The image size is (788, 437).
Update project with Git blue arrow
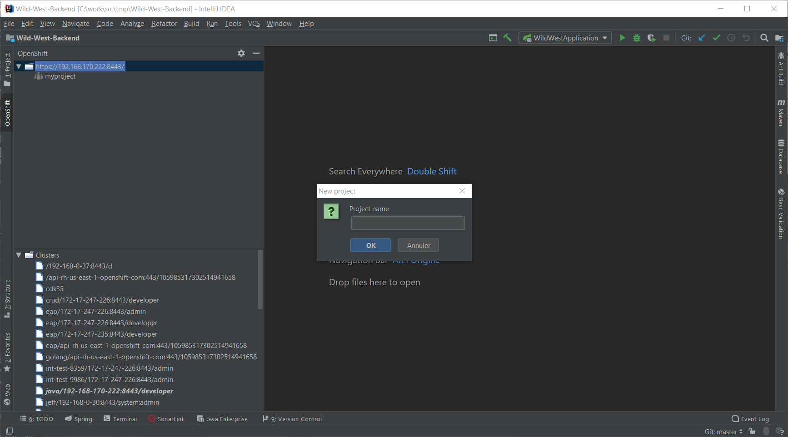(702, 38)
